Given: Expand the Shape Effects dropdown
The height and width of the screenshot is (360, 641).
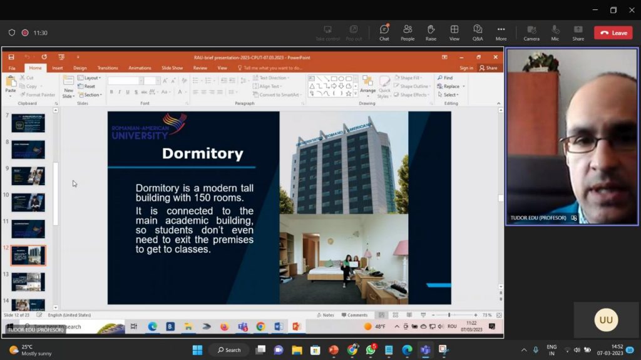Looking at the screenshot, I should tap(411, 95).
